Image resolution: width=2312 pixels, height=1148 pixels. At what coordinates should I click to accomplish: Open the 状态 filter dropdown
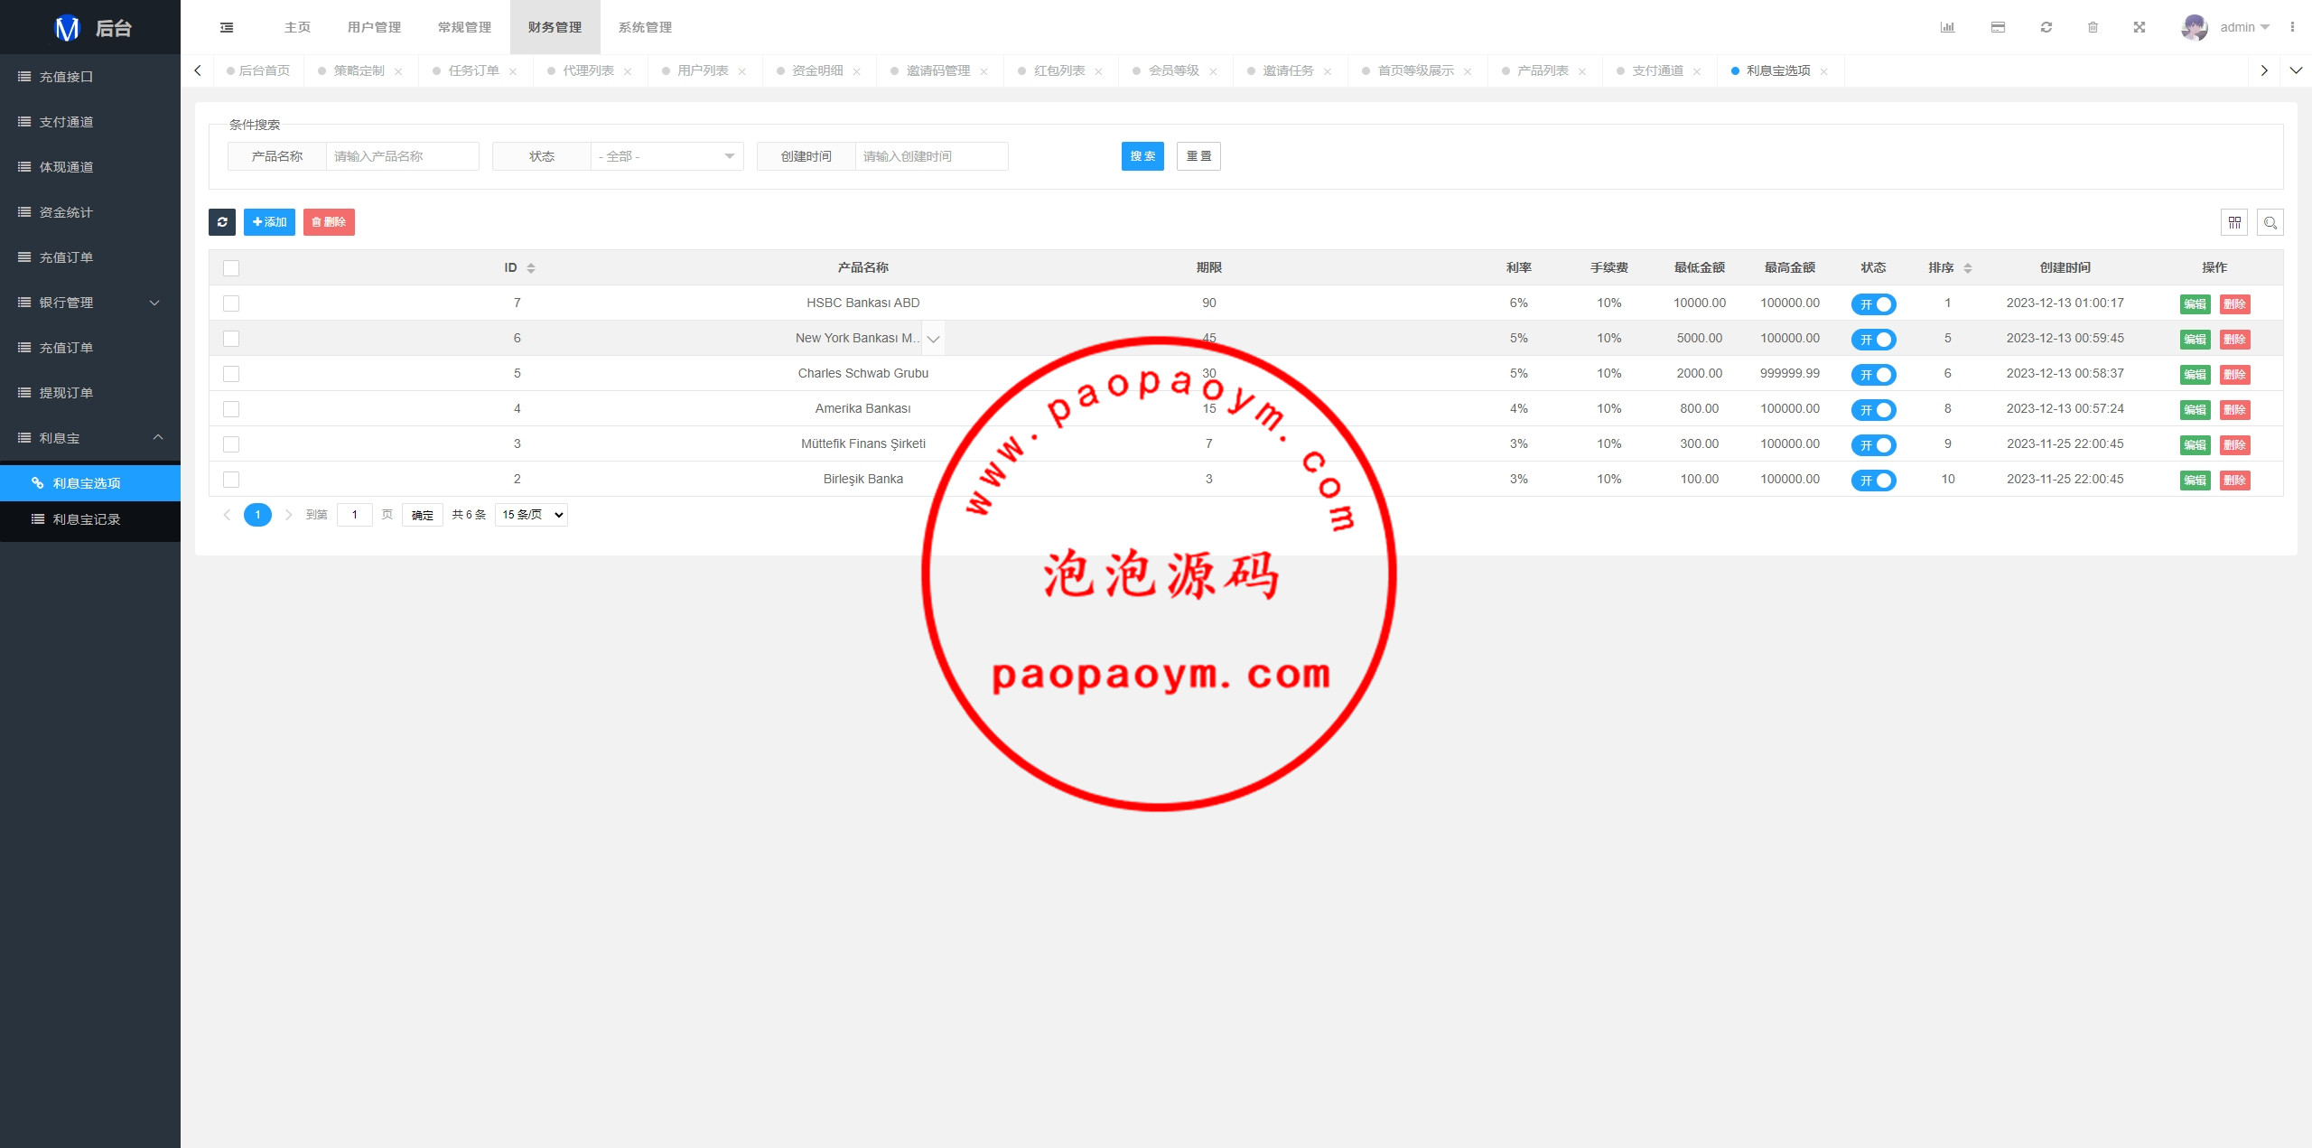click(x=667, y=156)
